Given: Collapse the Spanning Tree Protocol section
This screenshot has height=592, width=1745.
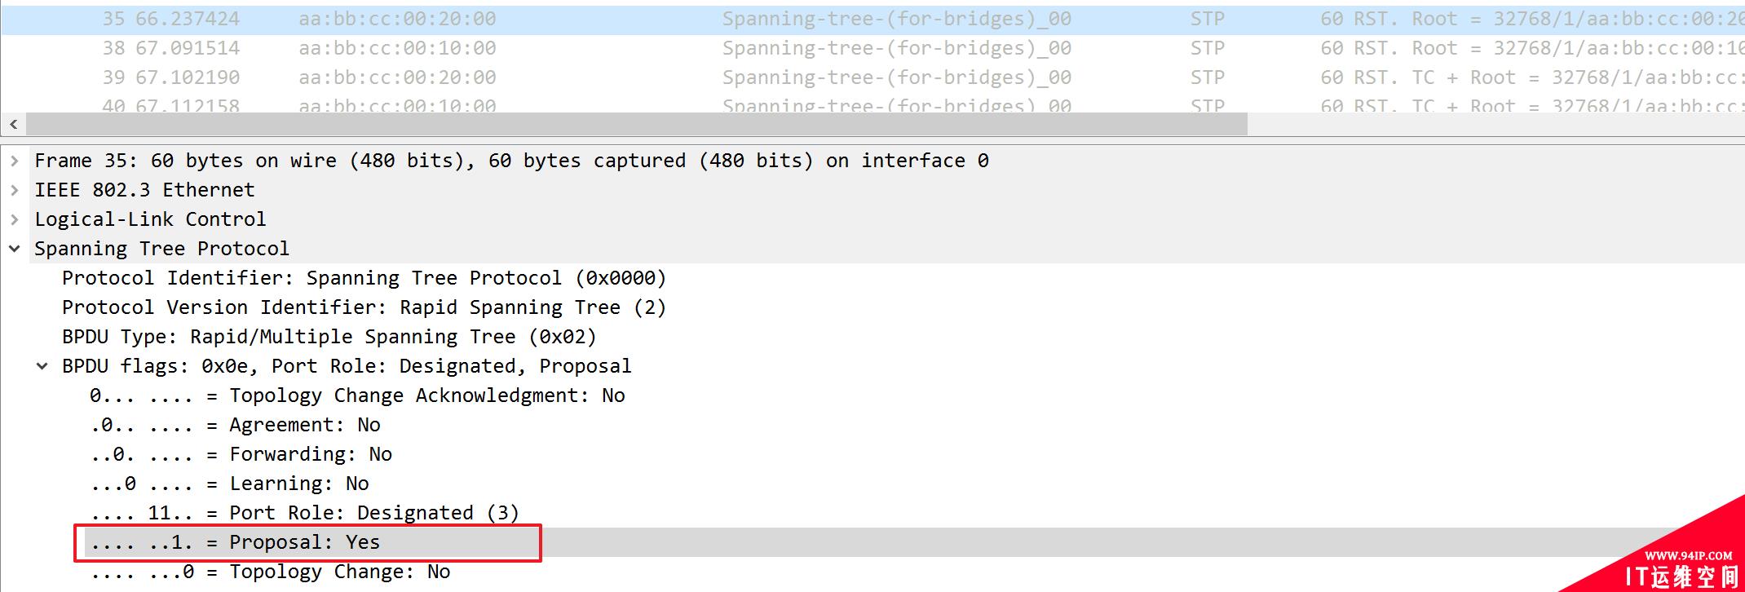Looking at the screenshot, I should tap(14, 249).
